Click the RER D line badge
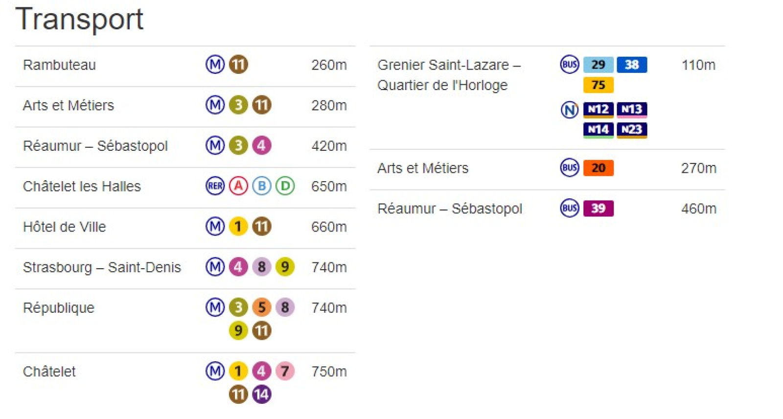The image size is (783, 419). pyautogui.click(x=285, y=186)
